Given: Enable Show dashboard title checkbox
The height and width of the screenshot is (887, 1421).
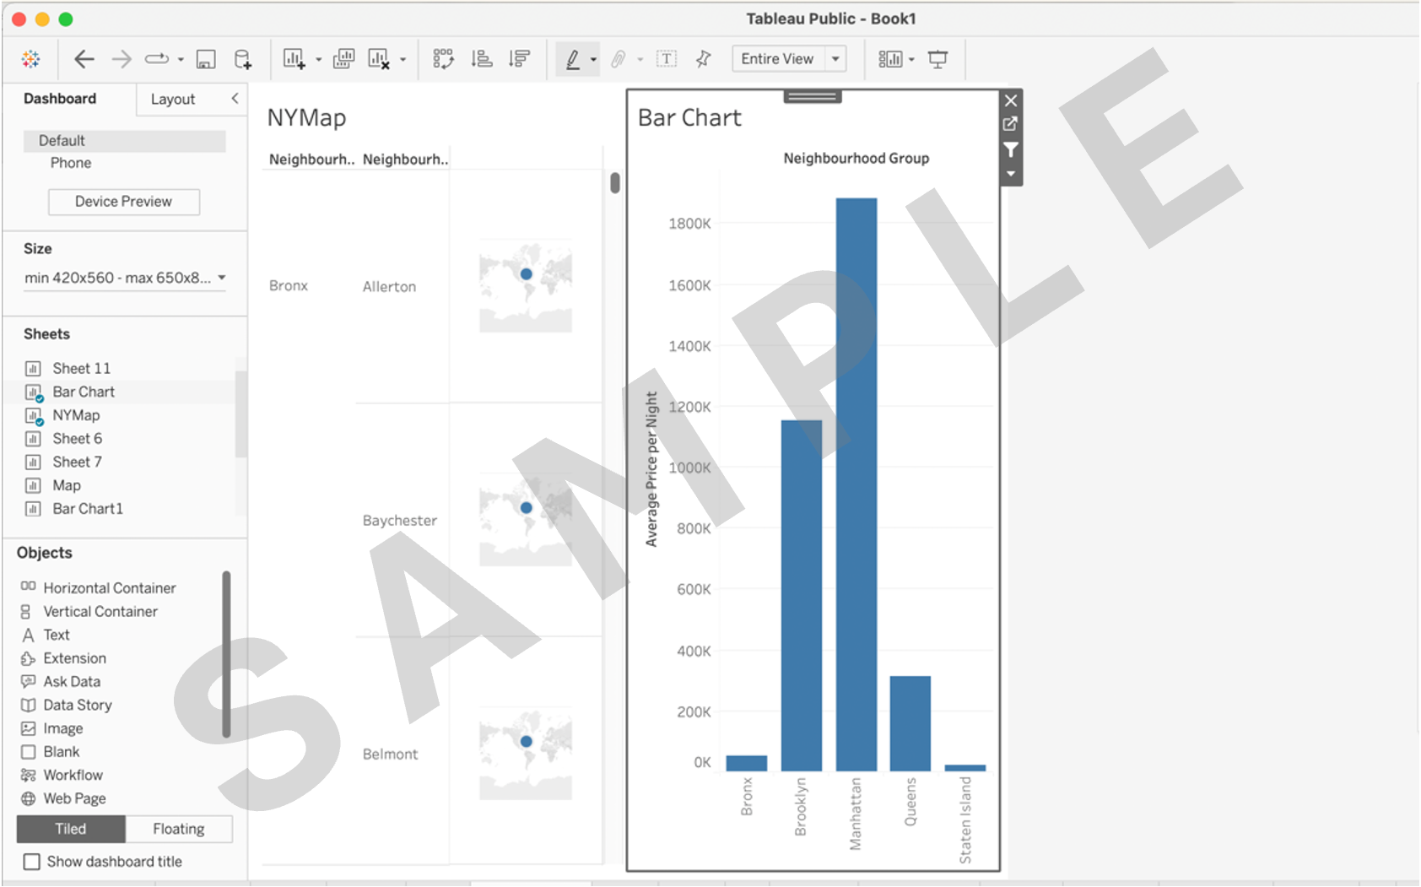Looking at the screenshot, I should pyautogui.click(x=32, y=862).
